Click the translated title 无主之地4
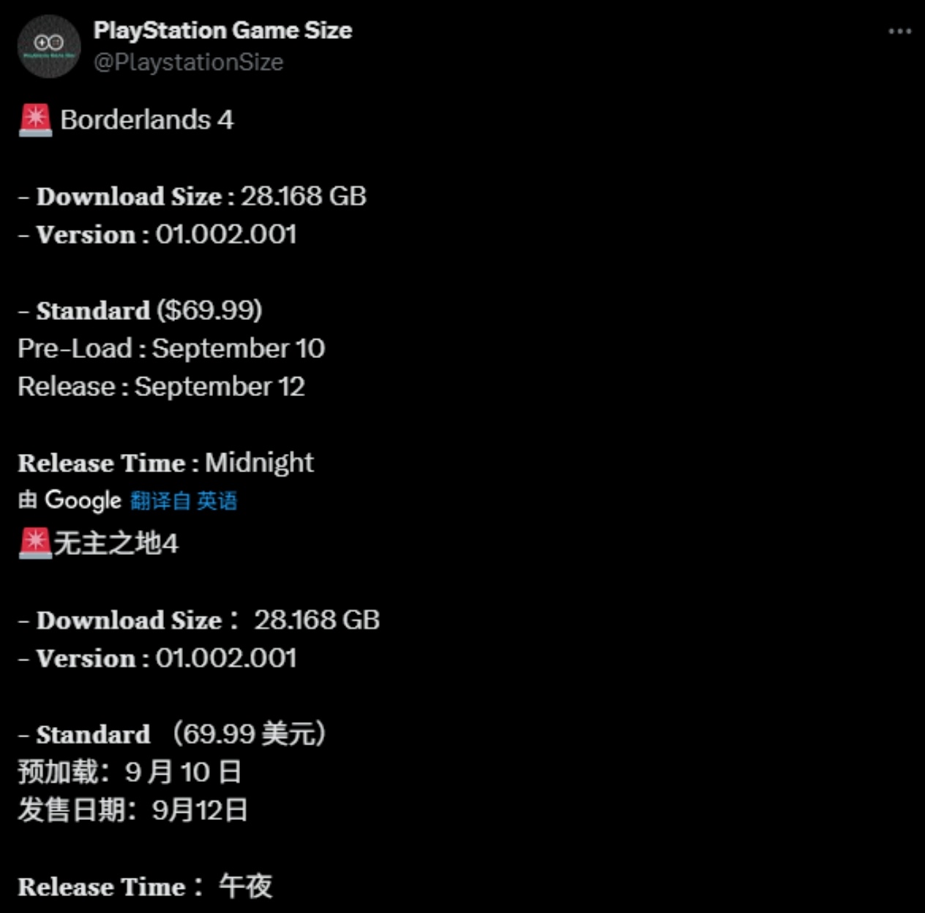Image resolution: width=925 pixels, height=913 pixels. (x=116, y=544)
